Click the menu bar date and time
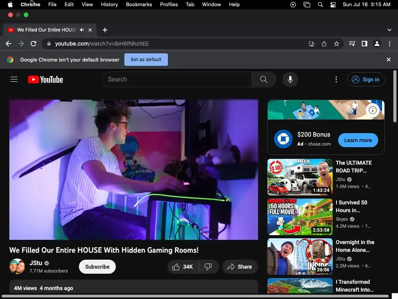 click(x=367, y=5)
